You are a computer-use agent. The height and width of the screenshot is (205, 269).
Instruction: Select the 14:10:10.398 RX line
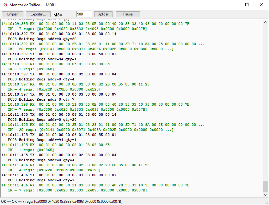coord(95,105)
